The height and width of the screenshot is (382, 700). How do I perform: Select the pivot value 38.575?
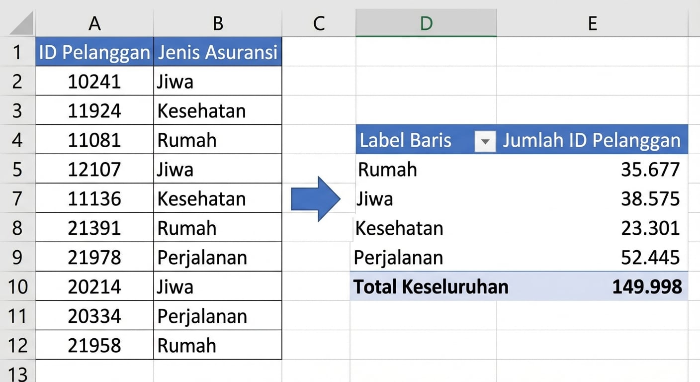[x=650, y=198]
